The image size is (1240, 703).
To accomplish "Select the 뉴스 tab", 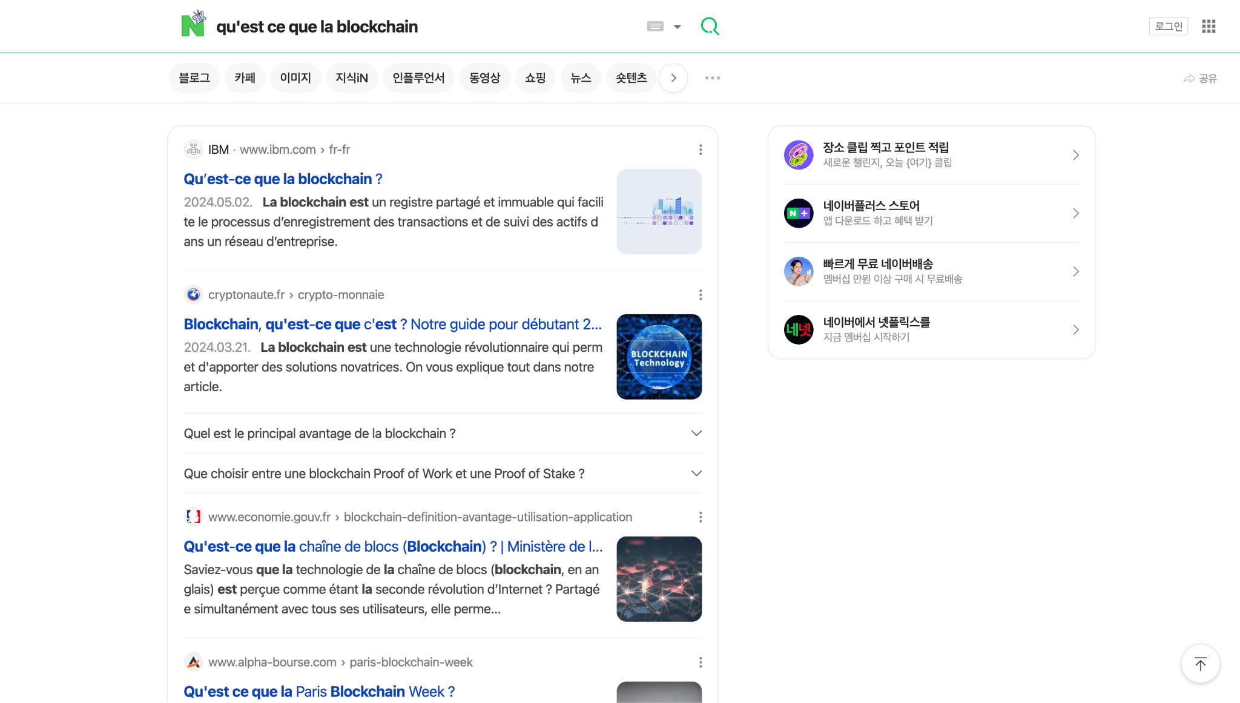I will coord(581,78).
